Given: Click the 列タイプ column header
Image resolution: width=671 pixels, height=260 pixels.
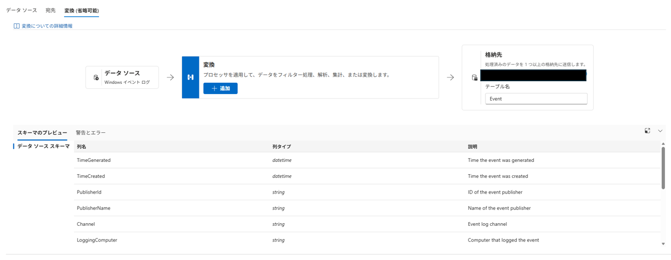Looking at the screenshot, I should (x=281, y=147).
